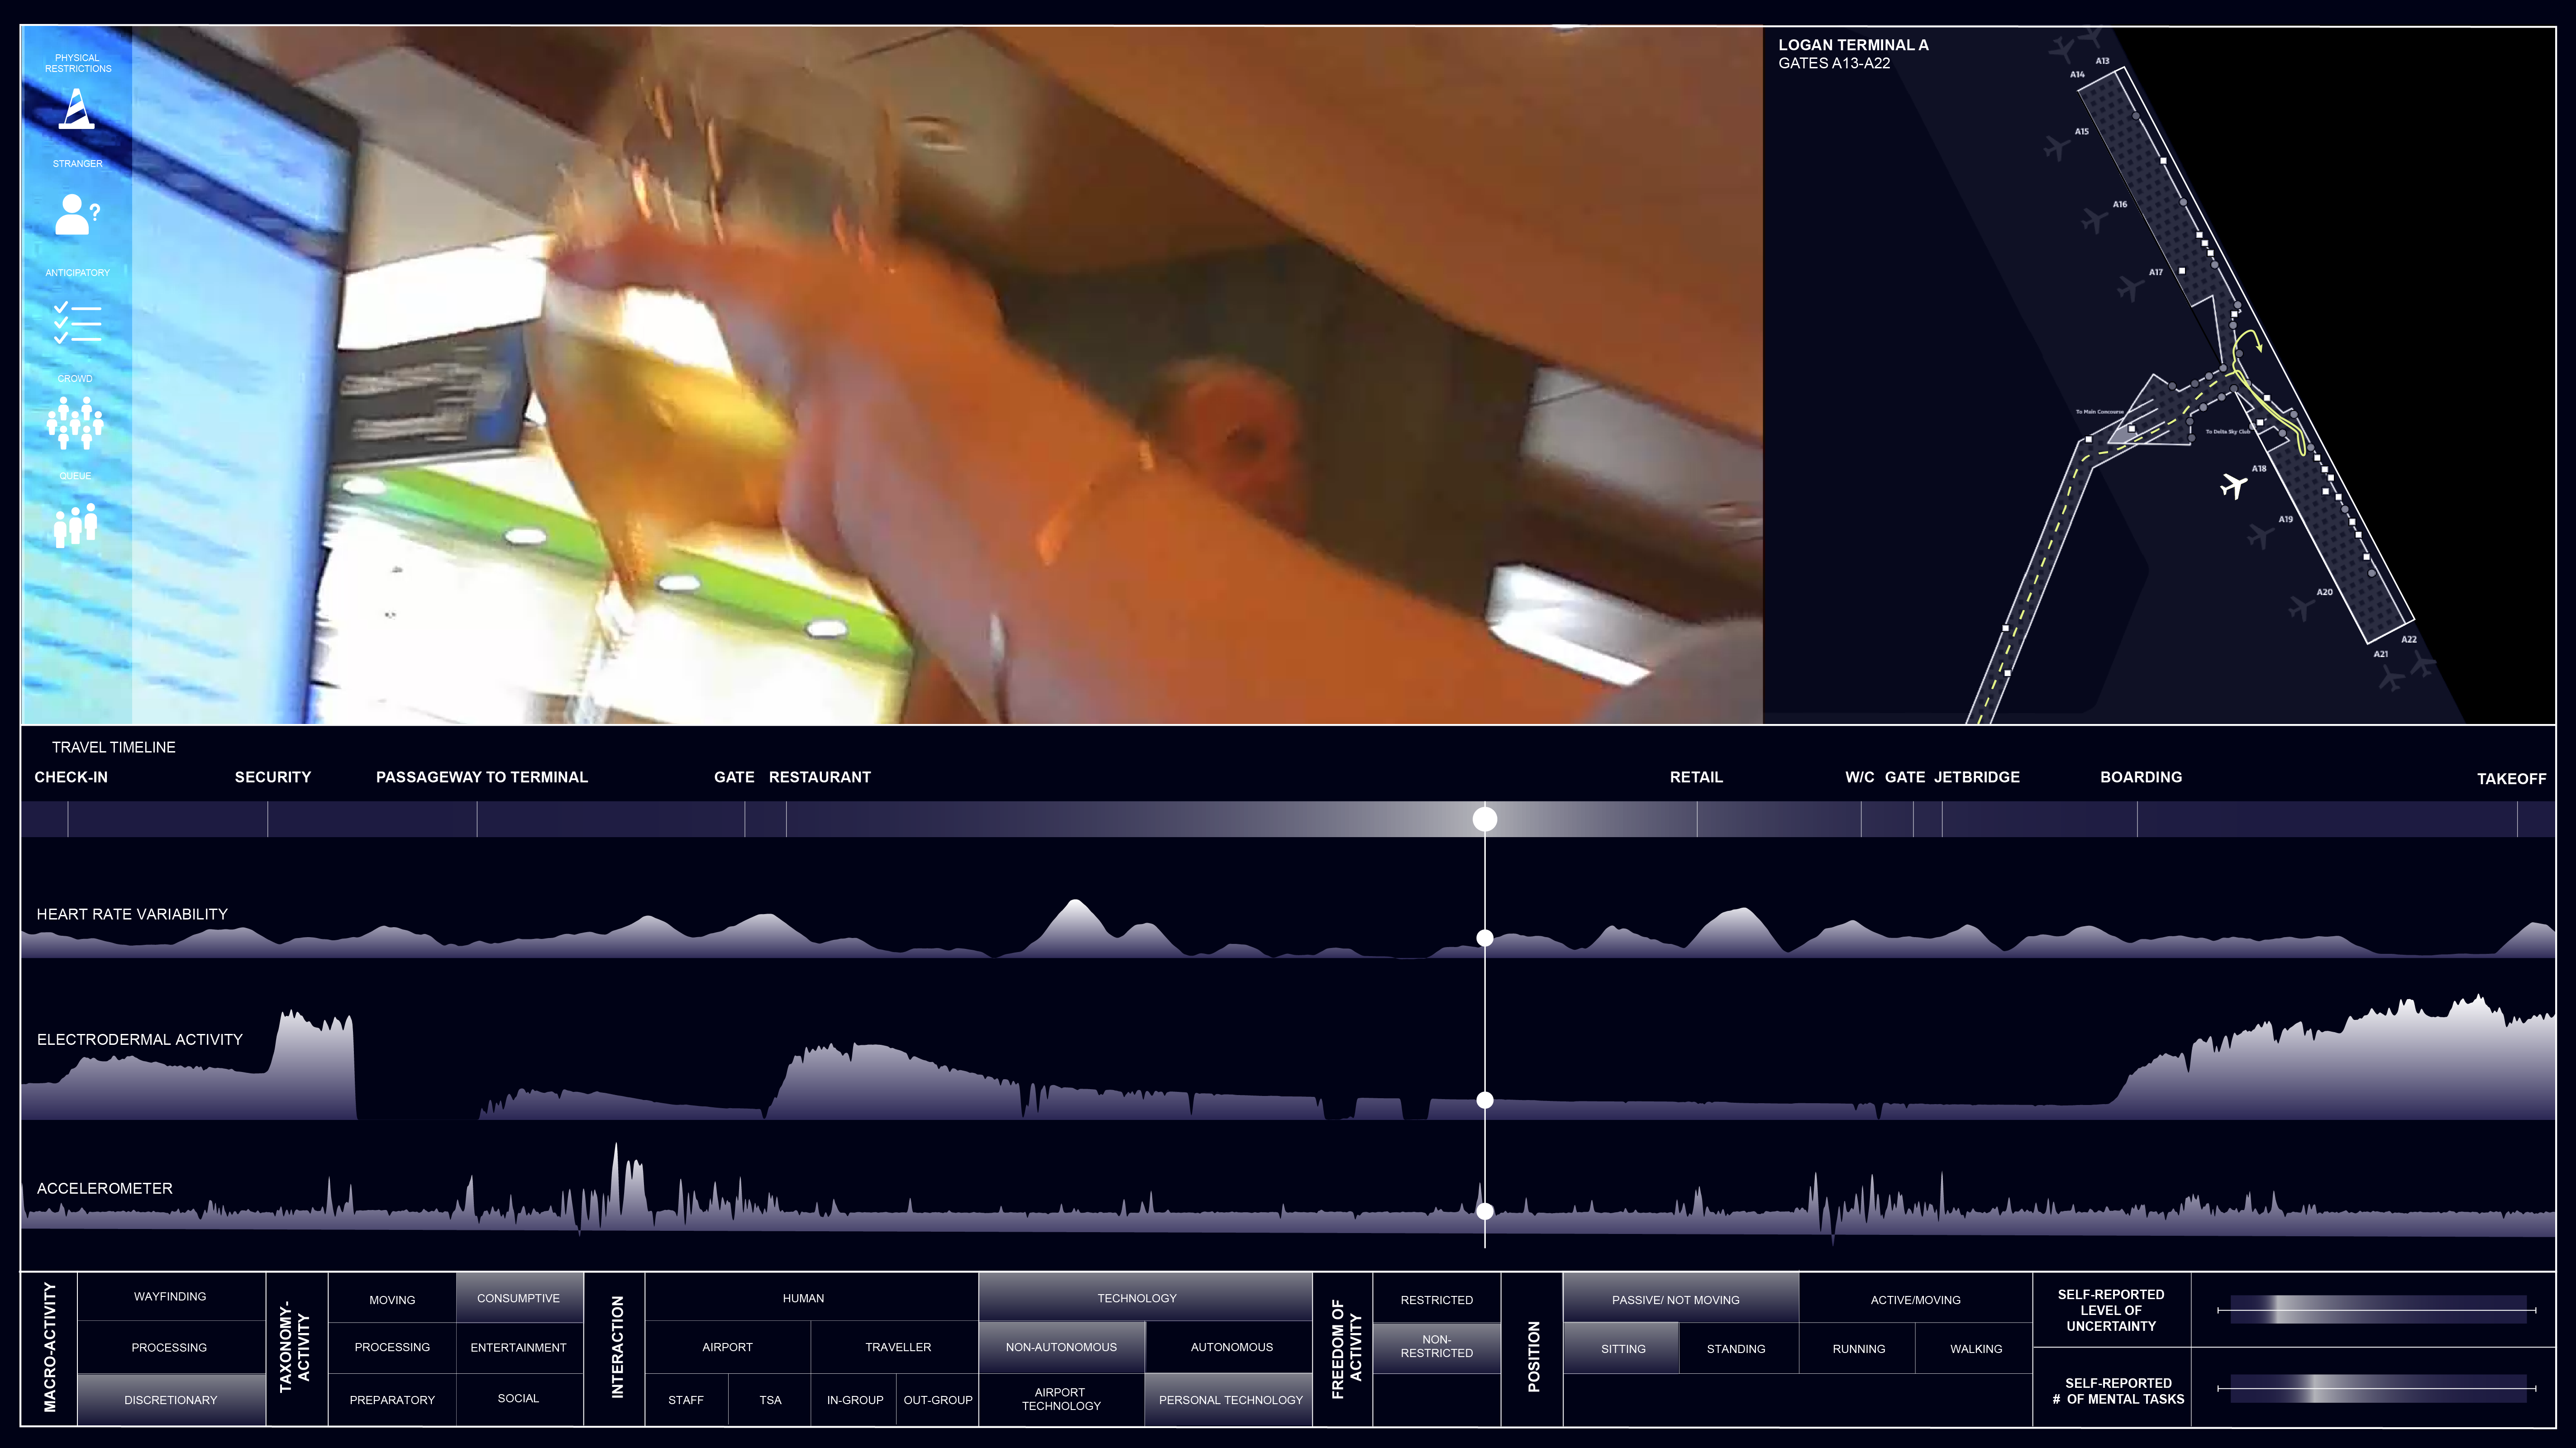
Task: Jump to Security stage on timeline
Action: tap(272, 777)
